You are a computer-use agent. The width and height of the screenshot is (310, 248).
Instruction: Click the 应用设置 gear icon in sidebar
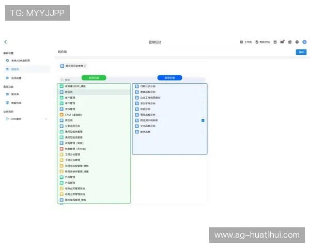coord(7,78)
